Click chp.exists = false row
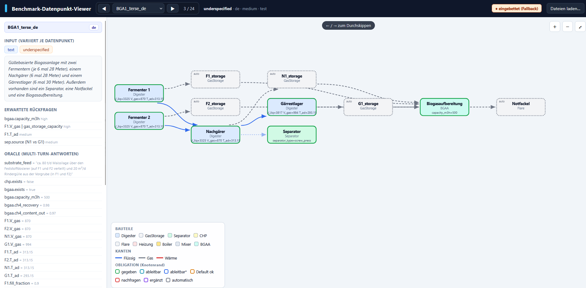 (53, 181)
